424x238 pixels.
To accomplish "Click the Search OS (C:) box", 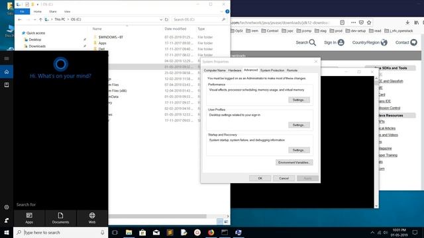I will pyautogui.click(x=199, y=19).
